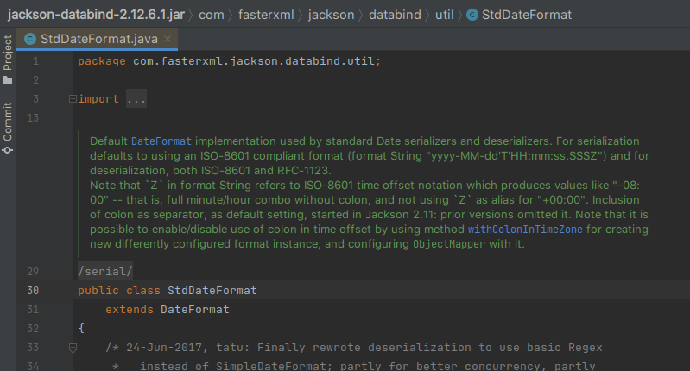Viewport: 690px width, 371px height.
Task: Click the package keyword on line 1
Action: [102, 61]
